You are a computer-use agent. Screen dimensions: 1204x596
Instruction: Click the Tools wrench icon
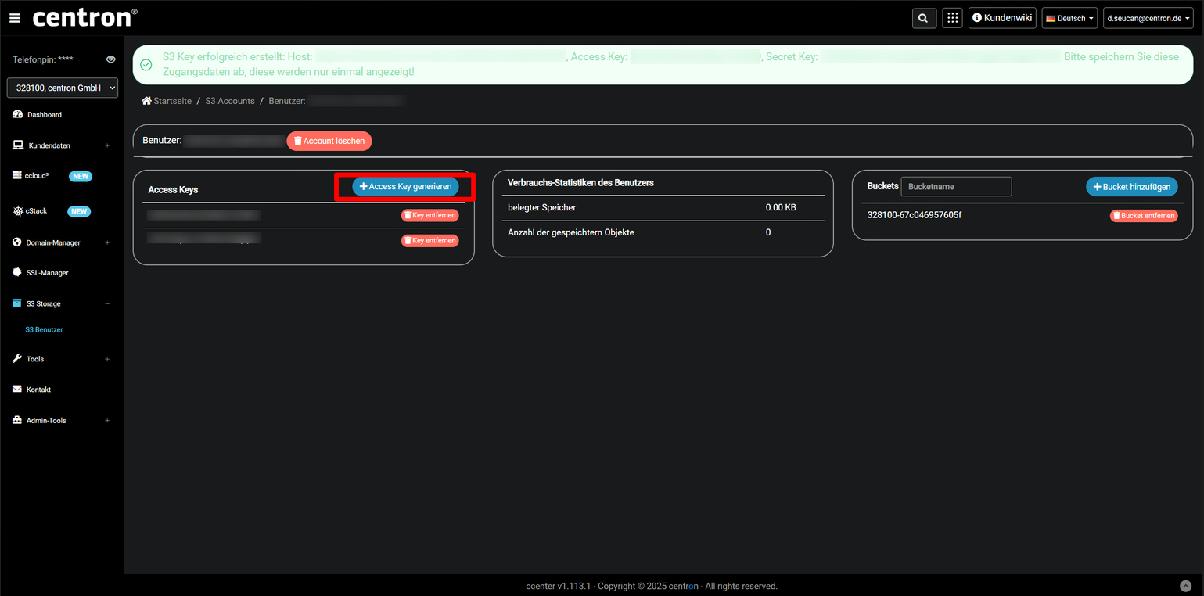[x=17, y=358]
